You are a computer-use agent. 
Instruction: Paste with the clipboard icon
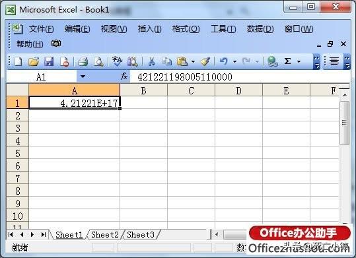pyautogui.click(x=182, y=61)
